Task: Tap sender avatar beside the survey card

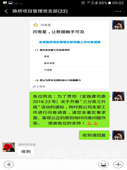Action: pos(118,25)
